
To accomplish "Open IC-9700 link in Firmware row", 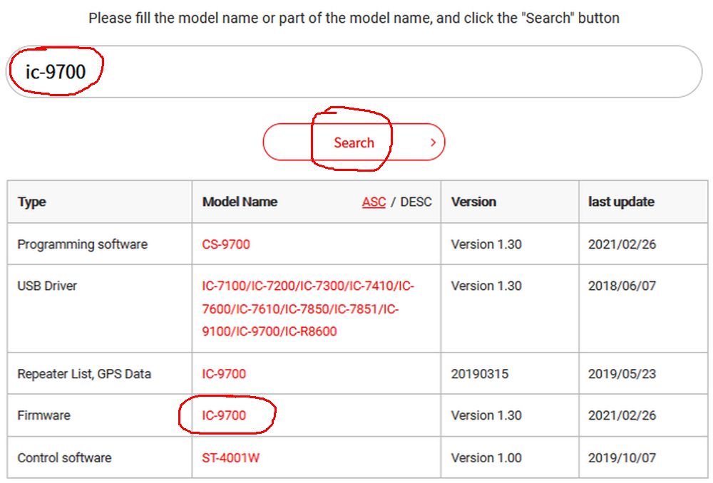I will 224,415.
